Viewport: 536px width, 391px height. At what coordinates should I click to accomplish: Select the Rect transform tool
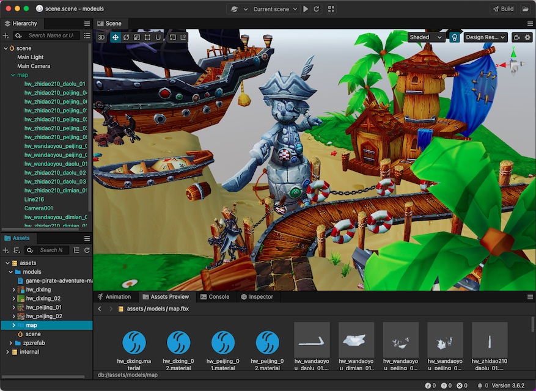(x=147, y=37)
